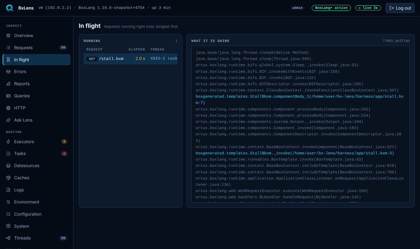Click the Tasks count badge 1
The width and height of the screenshot is (420, 249).
coord(64,153)
